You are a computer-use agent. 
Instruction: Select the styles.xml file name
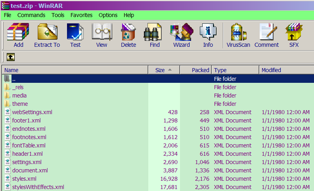click(24, 179)
